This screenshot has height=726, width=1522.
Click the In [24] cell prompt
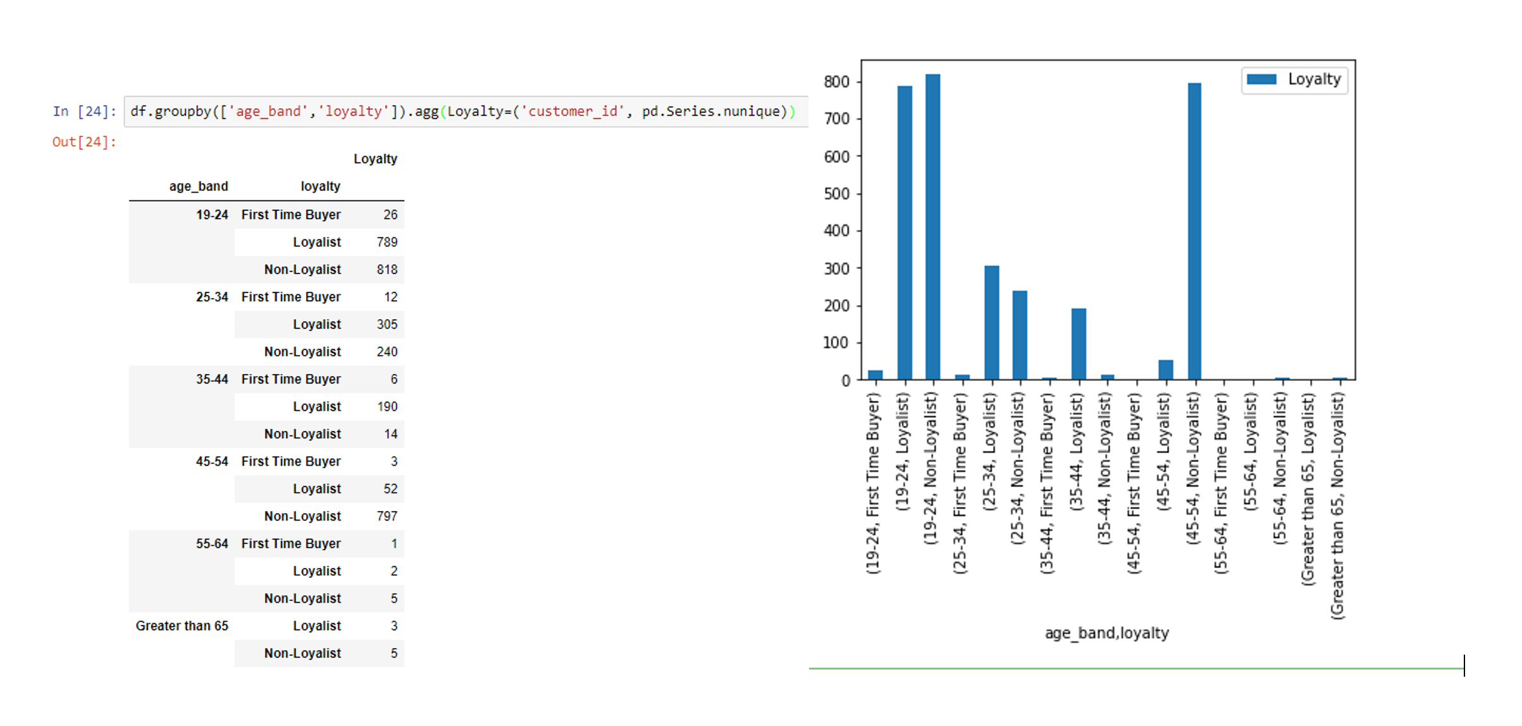pyautogui.click(x=84, y=112)
